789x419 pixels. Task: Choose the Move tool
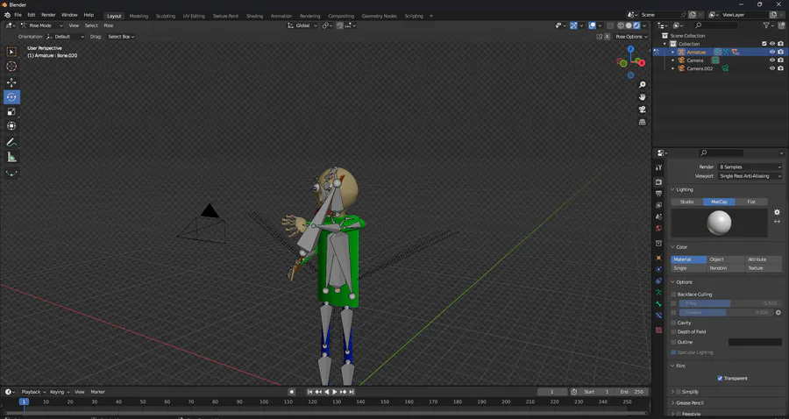point(11,82)
